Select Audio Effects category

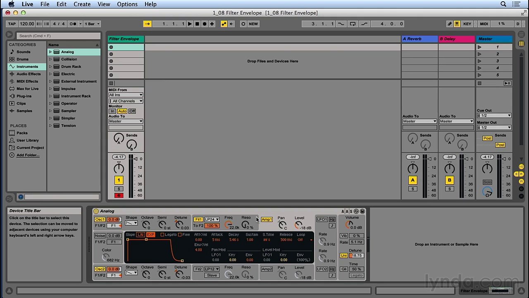point(29,74)
